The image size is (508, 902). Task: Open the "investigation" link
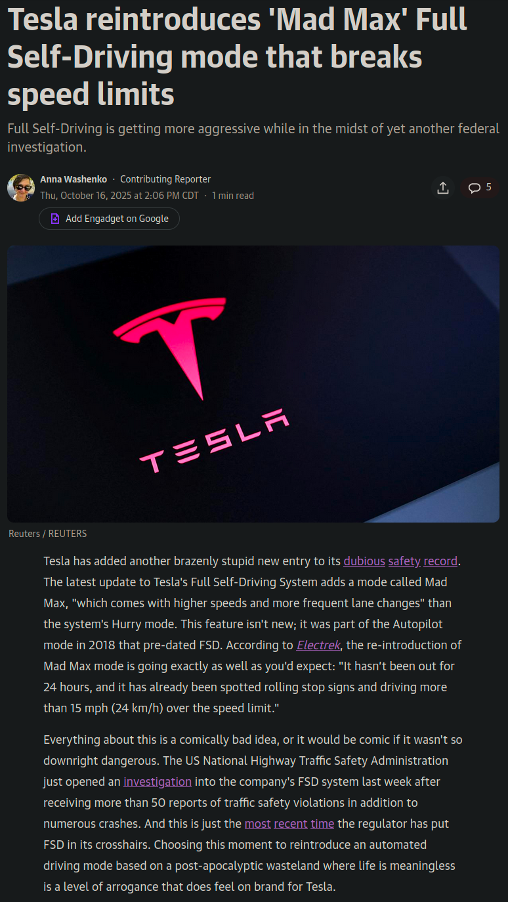click(x=158, y=782)
